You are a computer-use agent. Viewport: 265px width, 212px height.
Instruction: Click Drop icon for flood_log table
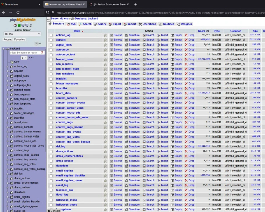click(186, 195)
